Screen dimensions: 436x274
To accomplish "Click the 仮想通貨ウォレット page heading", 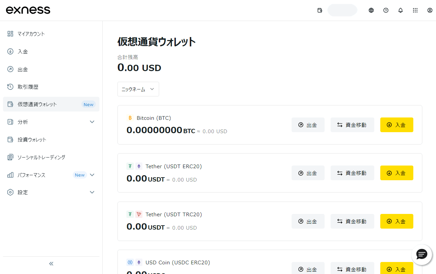I will tap(156, 42).
